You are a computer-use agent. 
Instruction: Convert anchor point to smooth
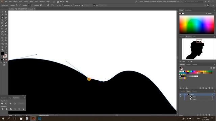(20, 5)
